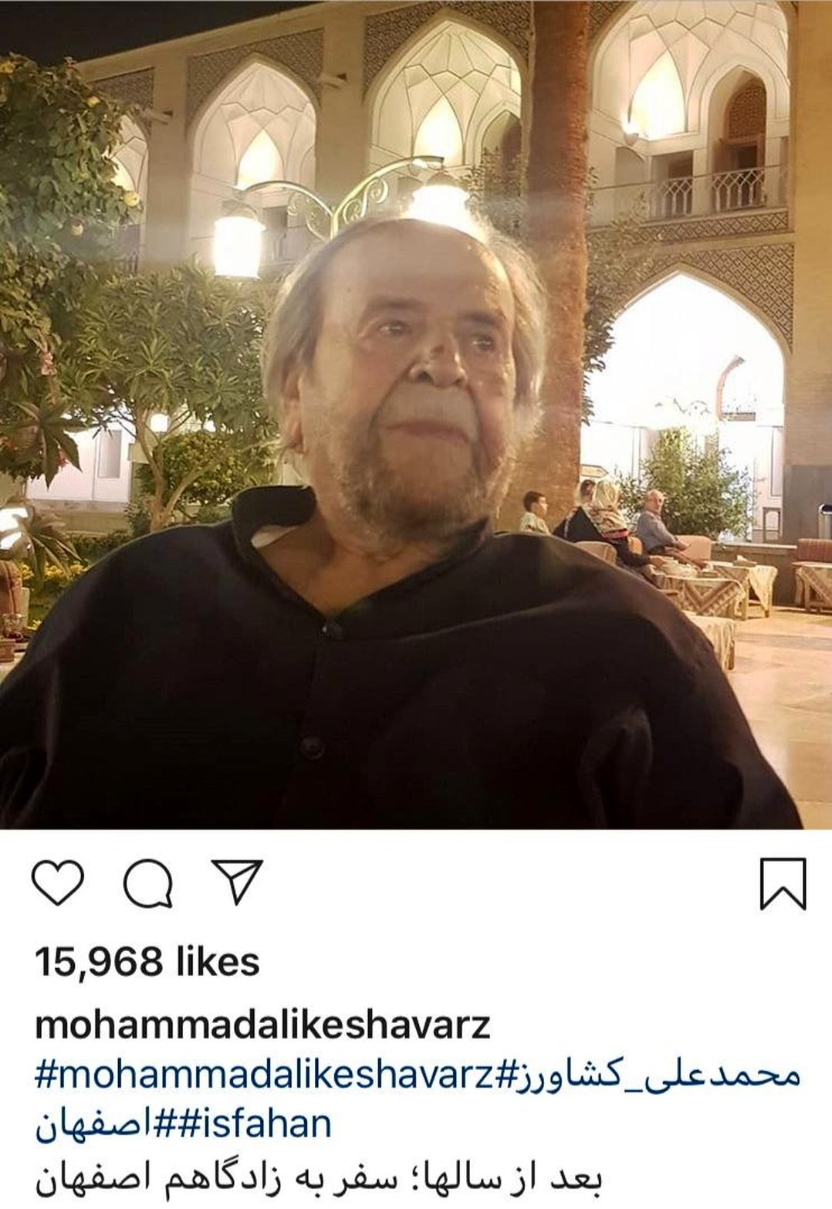Screen dimensions: 832x1209
Task: Open the #mohammadalikeshavarz hashtag
Action: click(265, 1074)
